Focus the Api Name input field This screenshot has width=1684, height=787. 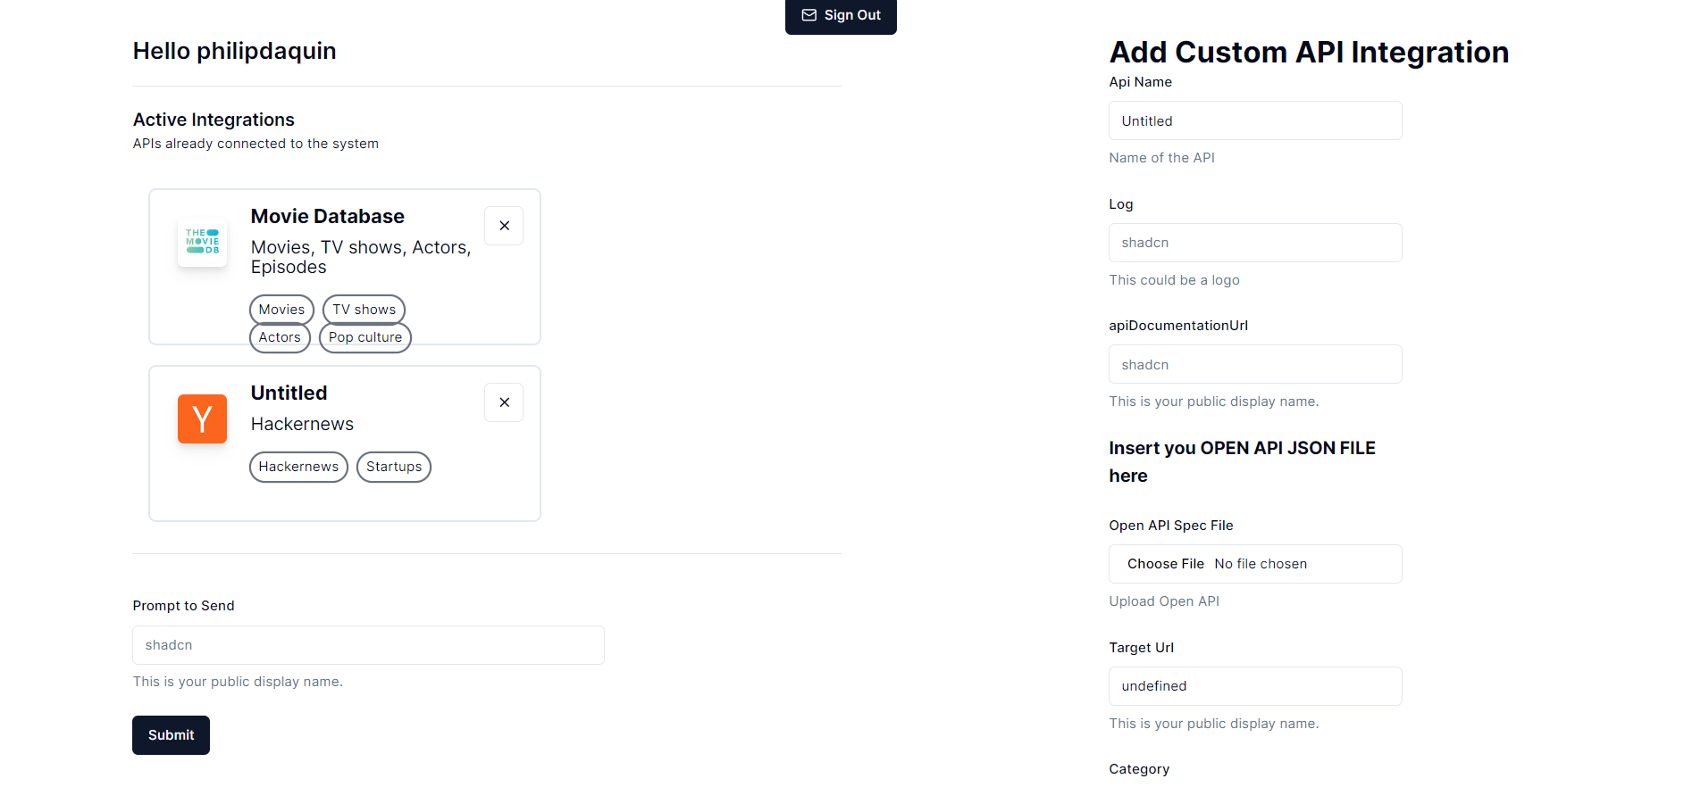click(1255, 120)
